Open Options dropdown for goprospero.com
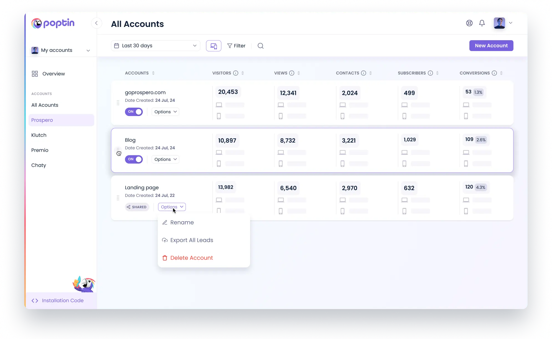Image resolution: width=552 pixels, height=339 pixels. [166, 112]
